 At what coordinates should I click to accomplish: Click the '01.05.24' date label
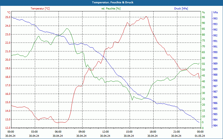(200, 136)
